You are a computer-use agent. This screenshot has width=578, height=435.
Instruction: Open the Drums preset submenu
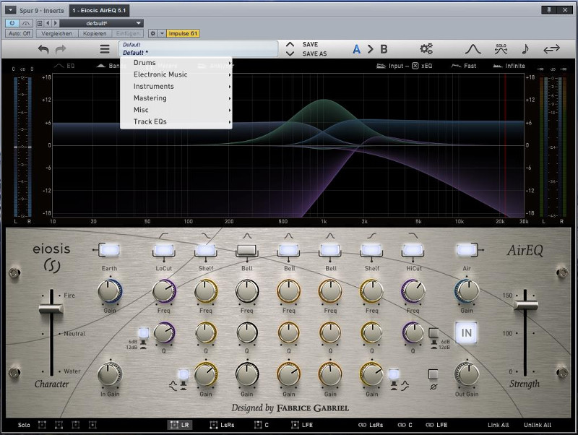tap(176, 63)
